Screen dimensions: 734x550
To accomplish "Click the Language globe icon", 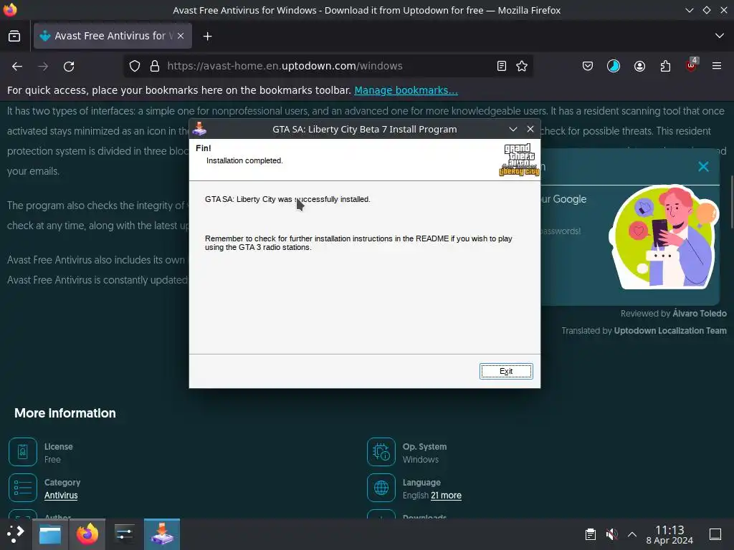I will click(381, 488).
